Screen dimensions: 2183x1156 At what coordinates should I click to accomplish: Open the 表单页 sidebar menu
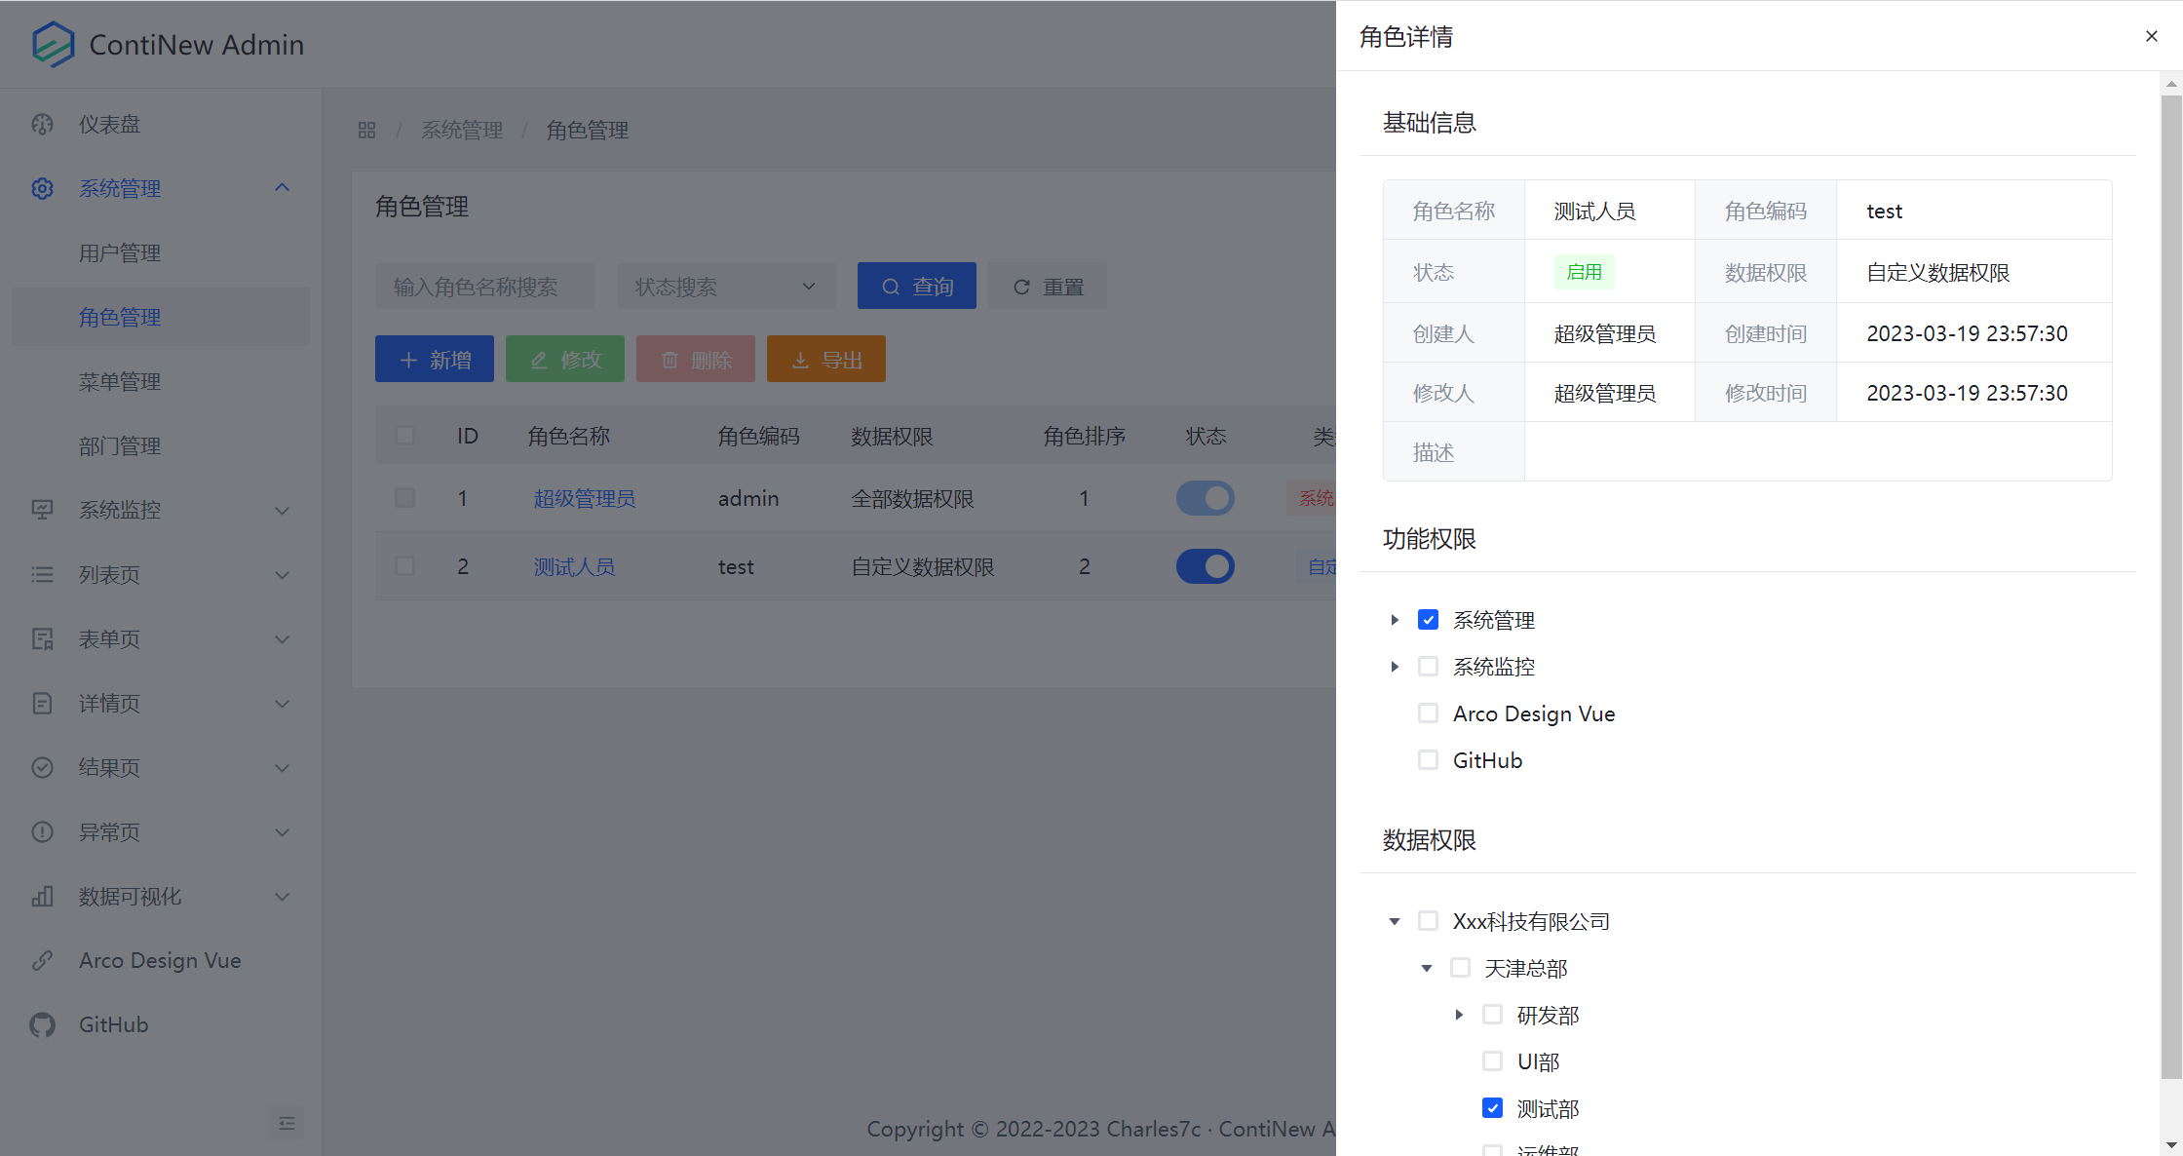[x=161, y=638]
